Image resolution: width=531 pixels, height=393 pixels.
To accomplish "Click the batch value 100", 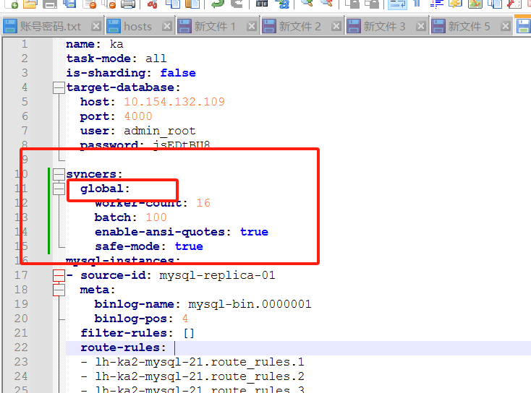I will [156, 217].
